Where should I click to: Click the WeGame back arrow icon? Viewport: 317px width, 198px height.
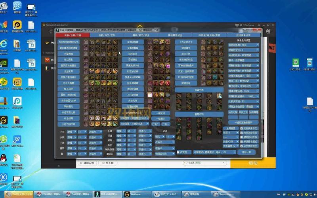point(51,31)
